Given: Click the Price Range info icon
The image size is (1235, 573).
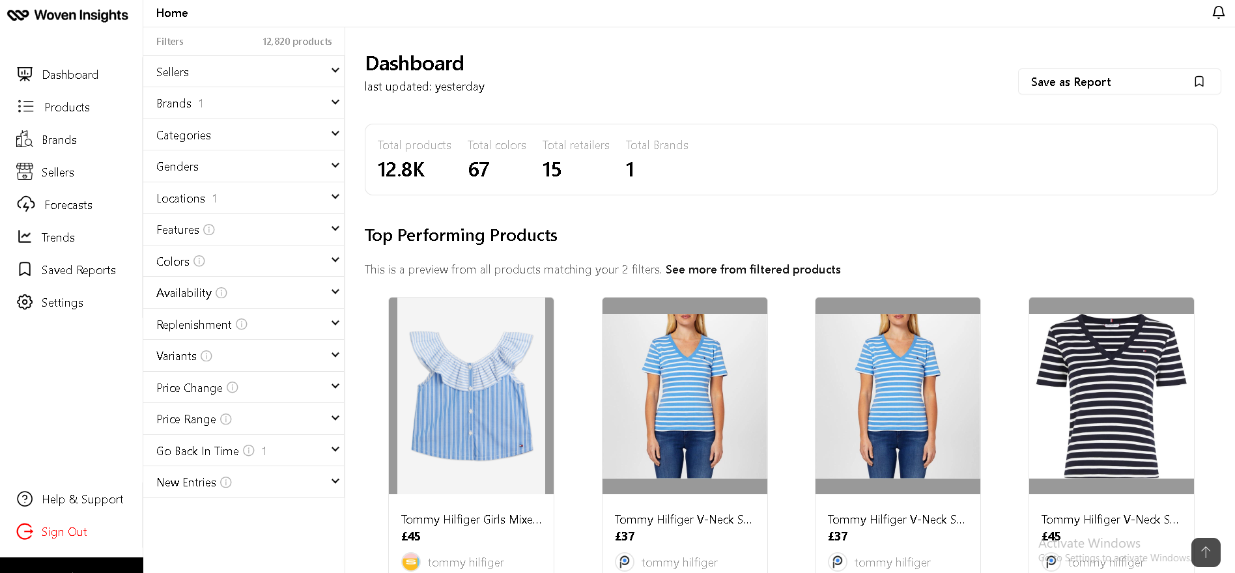Looking at the screenshot, I should coord(226,419).
